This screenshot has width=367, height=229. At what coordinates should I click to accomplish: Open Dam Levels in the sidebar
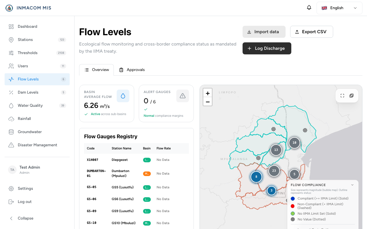point(37,92)
